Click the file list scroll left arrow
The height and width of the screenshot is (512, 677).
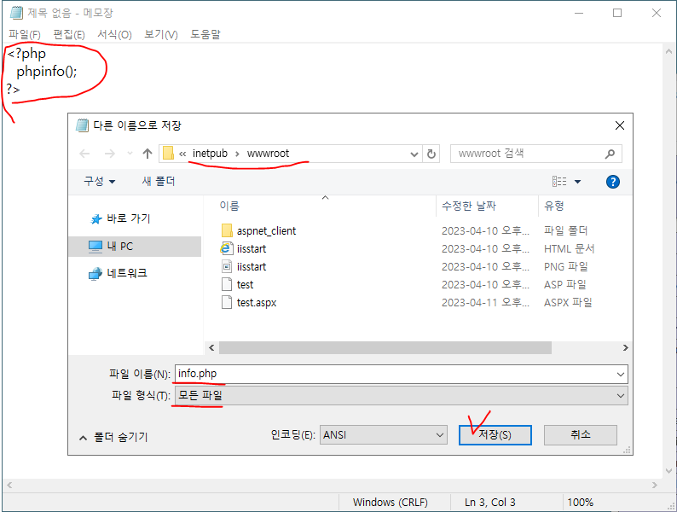(211, 348)
